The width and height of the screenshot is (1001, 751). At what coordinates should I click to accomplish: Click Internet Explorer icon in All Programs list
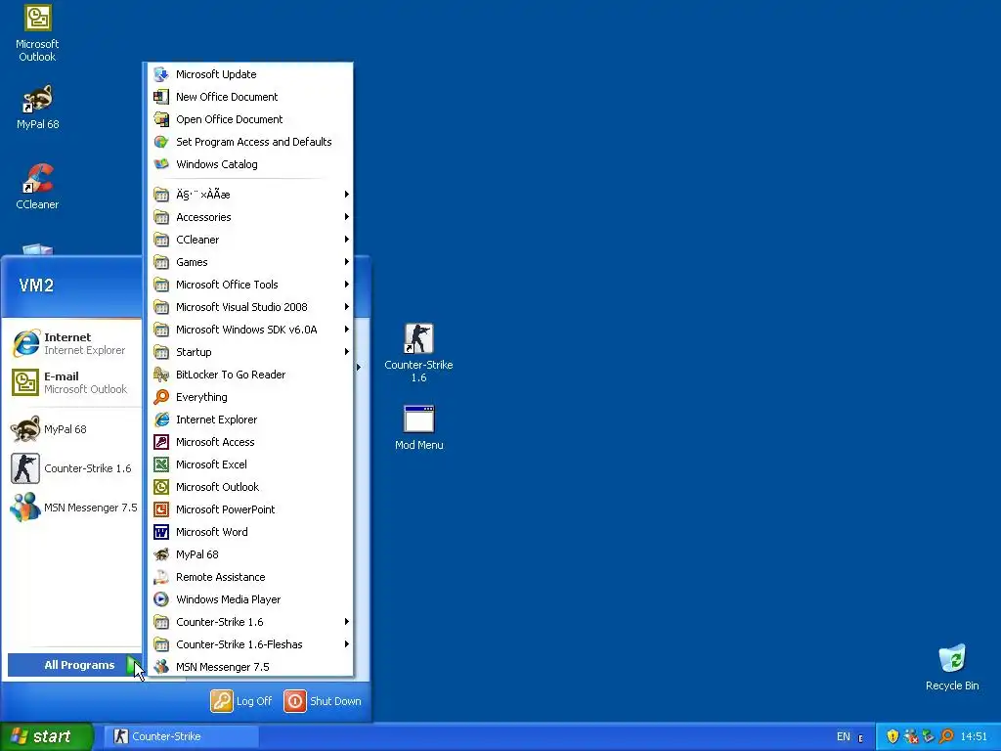tap(161, 420)
